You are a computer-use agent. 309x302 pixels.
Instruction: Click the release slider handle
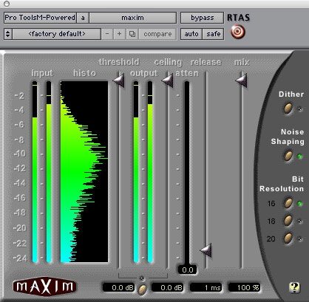click(206, 250)
